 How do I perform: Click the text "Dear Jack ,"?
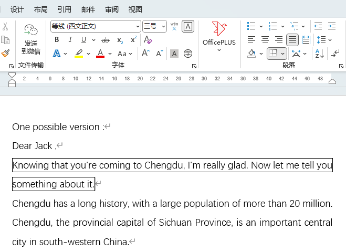pos(35,146)
